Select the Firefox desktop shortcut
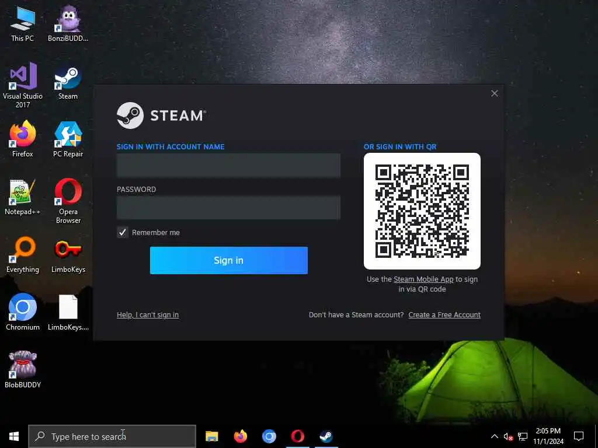The width and height of the screenshot is (598, 448). [x=23, y=139]
